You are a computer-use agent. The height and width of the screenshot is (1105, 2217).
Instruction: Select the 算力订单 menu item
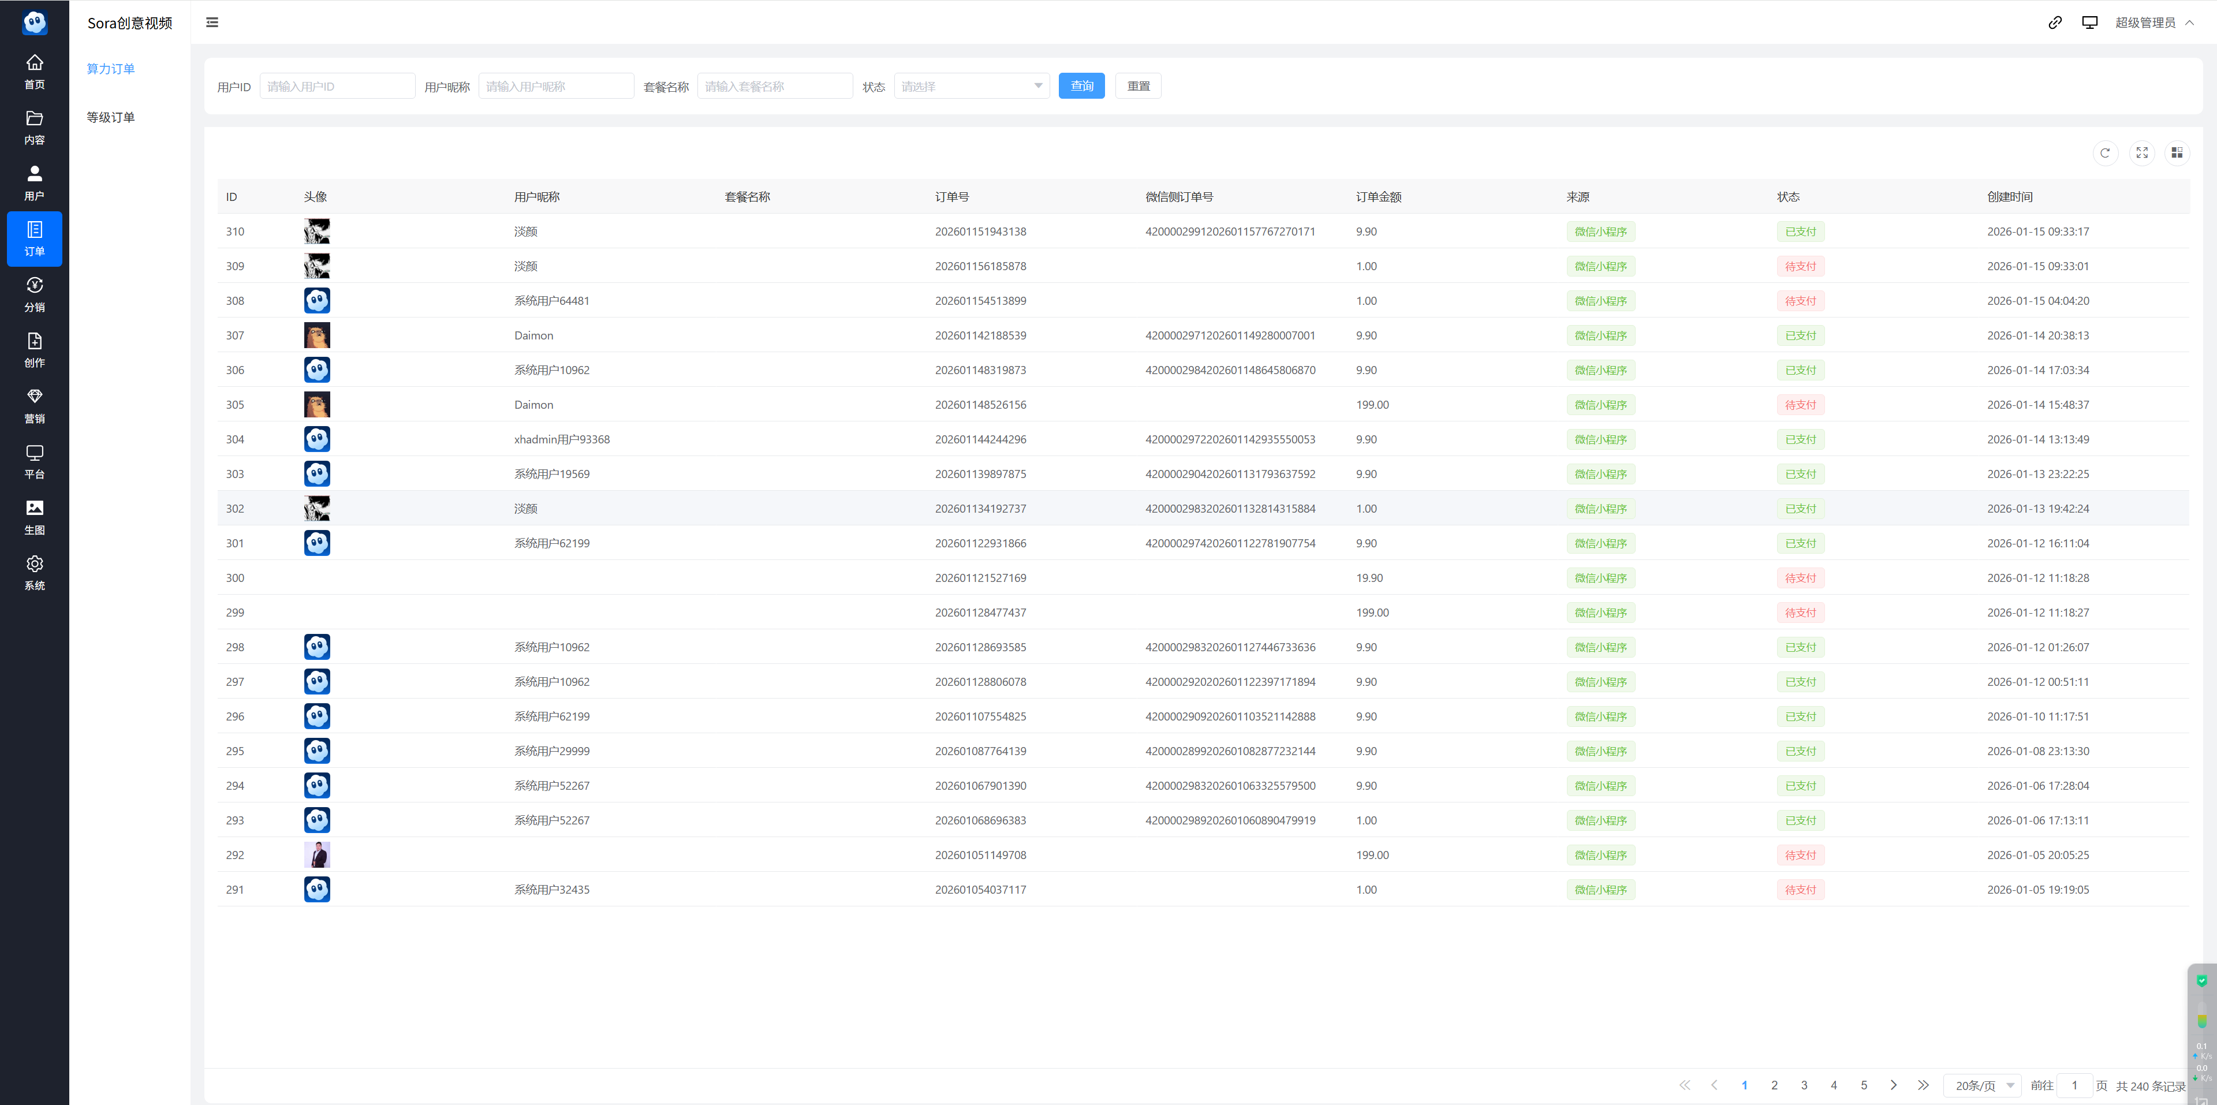[x=111, y=69]
